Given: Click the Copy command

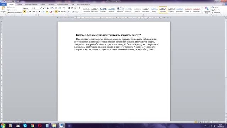Looking at the screenshot, I should 12,10.
